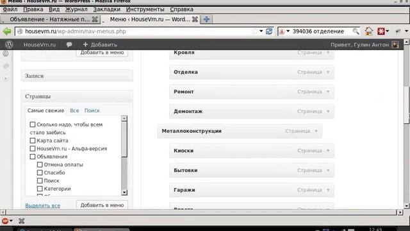Check the Карта сайта checkbox
This screenshot has width=410, height=231.
pos(33,141)
